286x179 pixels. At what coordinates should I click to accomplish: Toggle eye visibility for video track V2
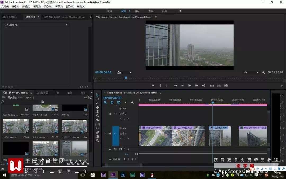124,108
